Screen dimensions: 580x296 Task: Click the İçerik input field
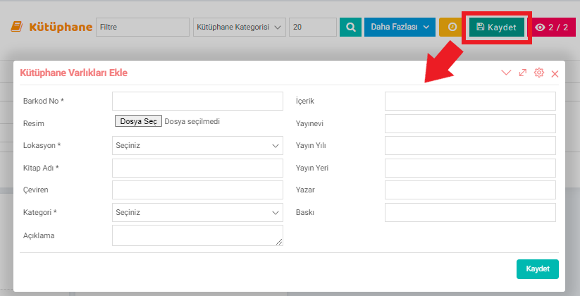470,101
